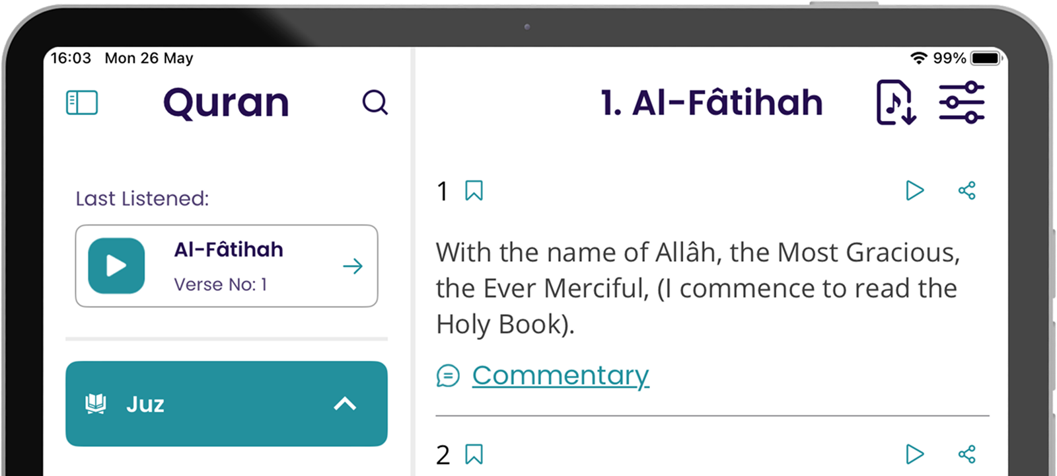Open the reading settings sliders

click(962, 102)
